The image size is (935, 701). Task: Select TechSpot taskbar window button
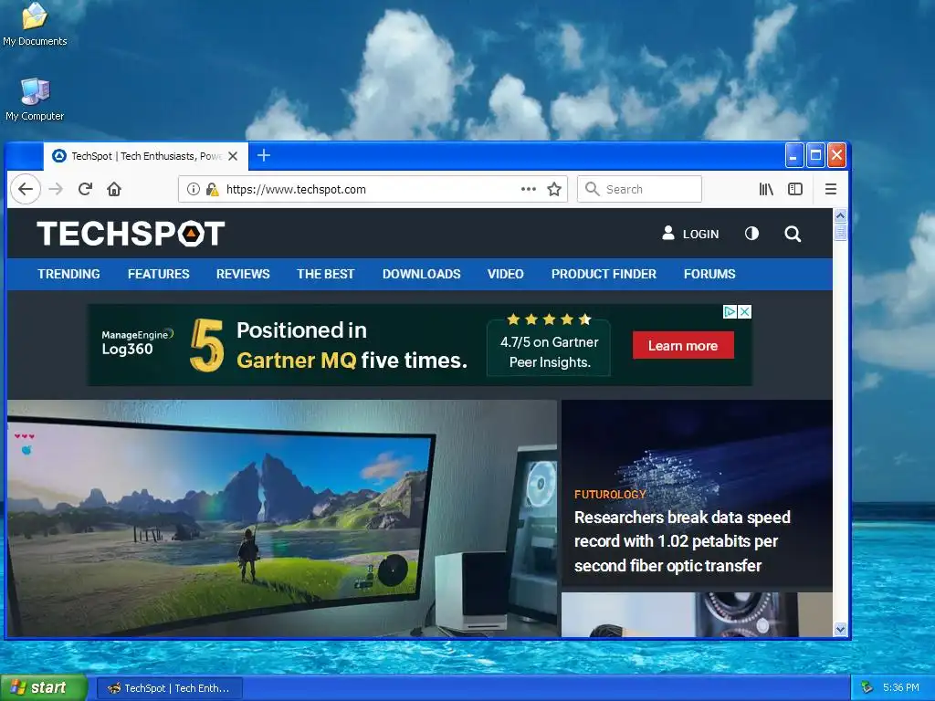point(169,688)
